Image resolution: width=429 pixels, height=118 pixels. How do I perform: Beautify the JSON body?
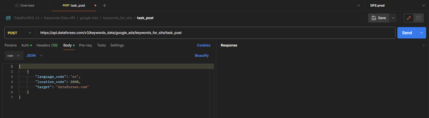click(x=202, y=56)
